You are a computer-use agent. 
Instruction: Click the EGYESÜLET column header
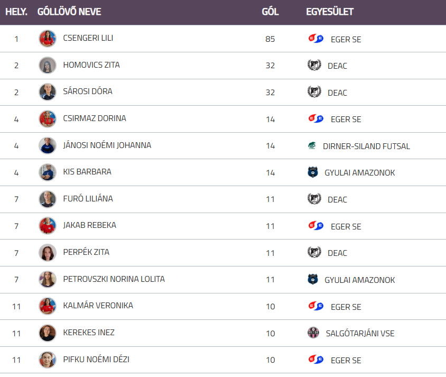coord(330,12)
